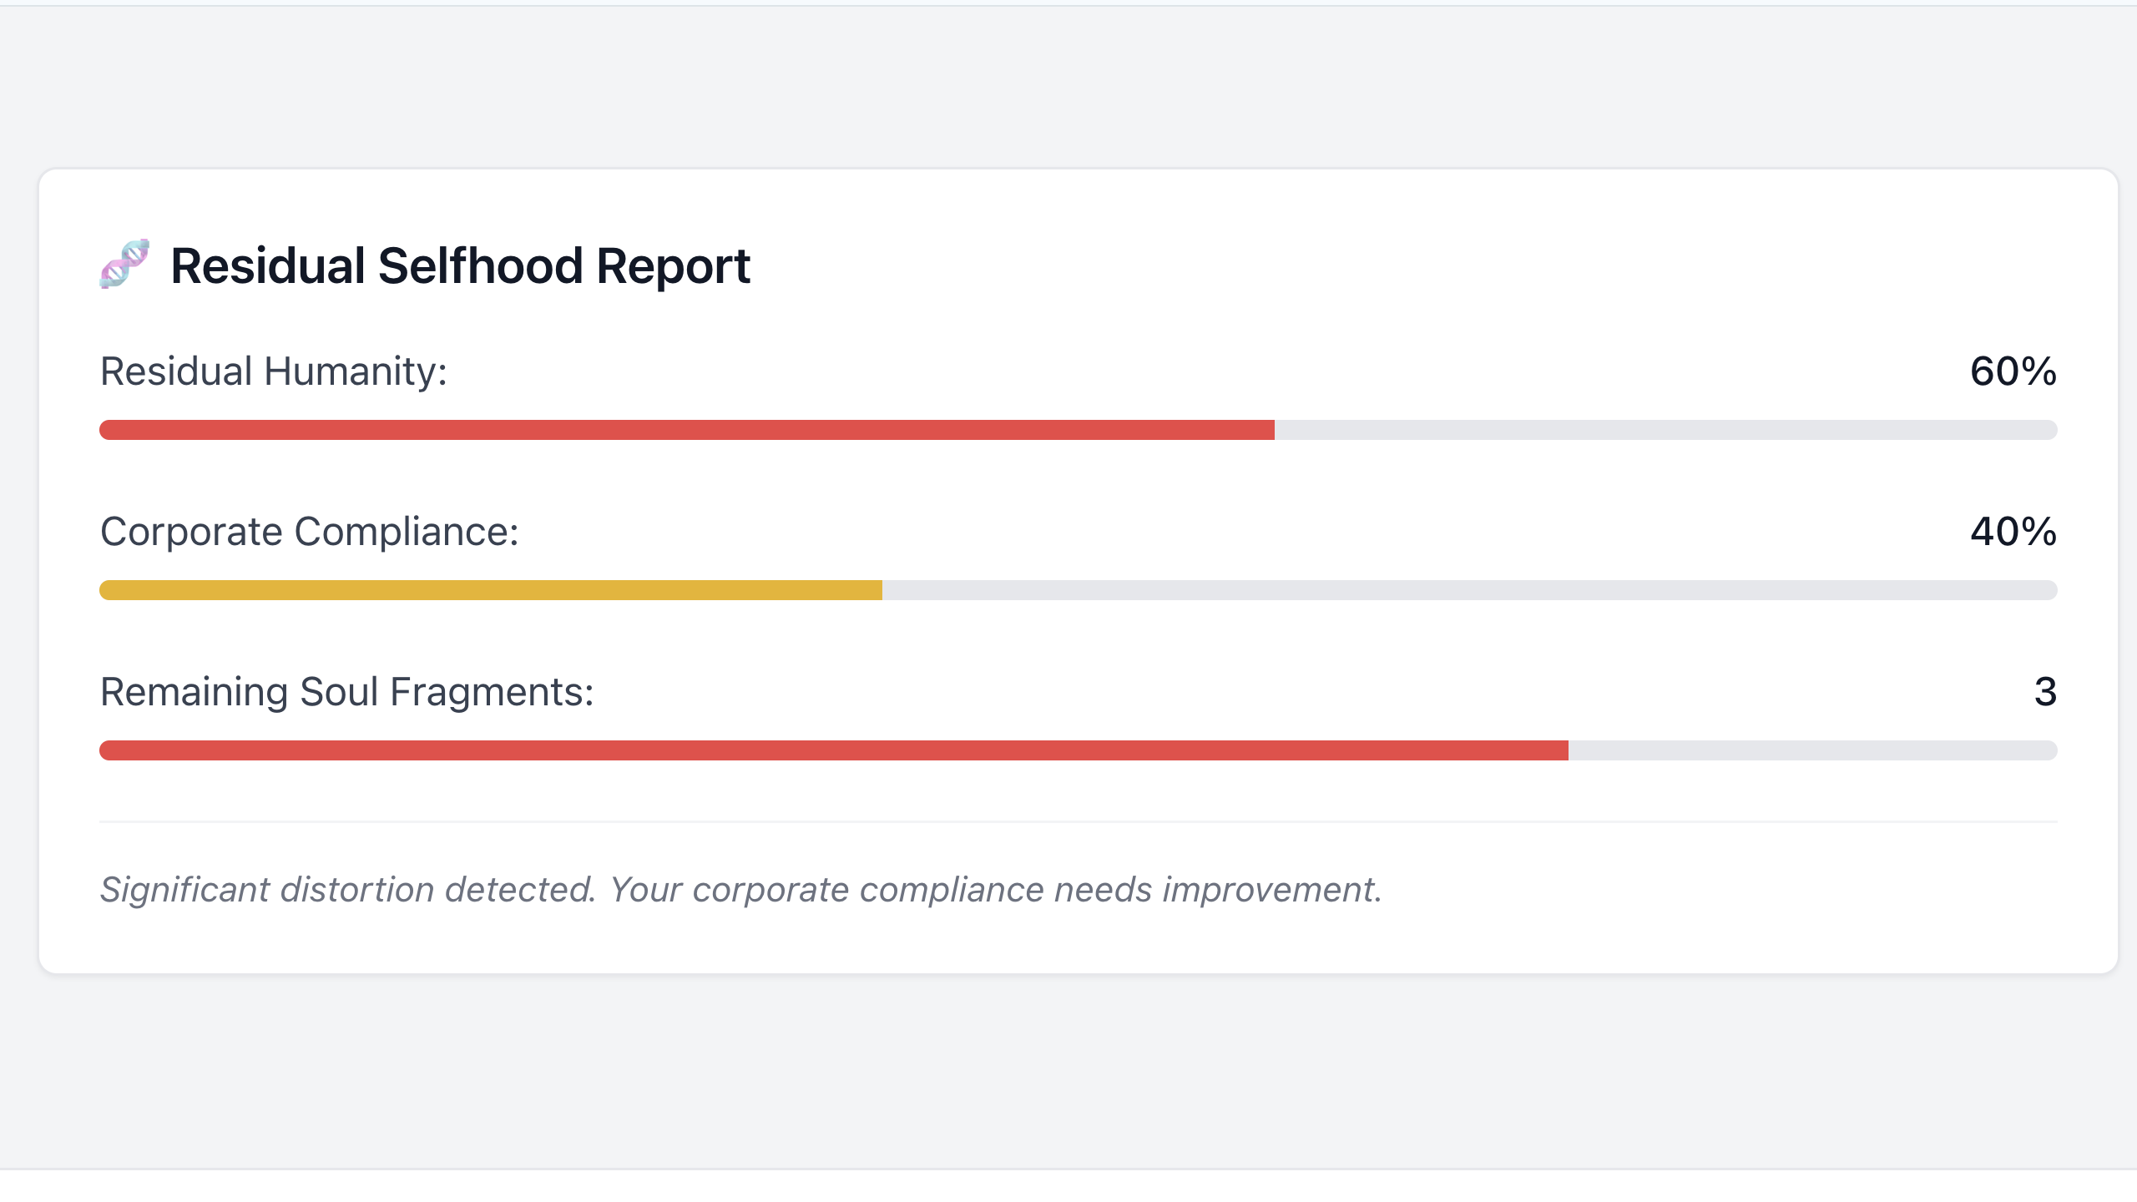
Task: Click the 40% compliance value
Action: pos(2013,532)
